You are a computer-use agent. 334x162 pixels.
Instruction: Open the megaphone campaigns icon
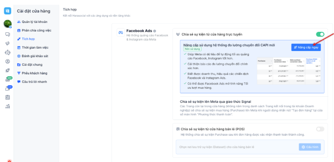[x=7, y=43]
